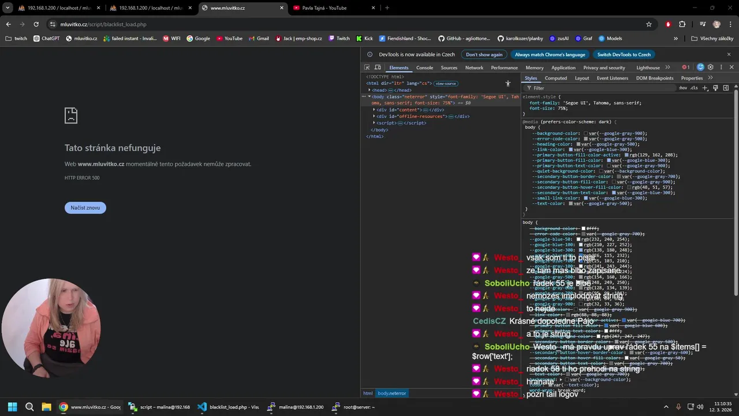Open the DevTools three-dot customize menu
Screen dimensions: 739x416
pos(721,68)
